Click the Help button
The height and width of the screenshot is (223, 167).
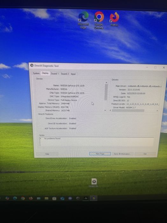click(x=47, y=154)
